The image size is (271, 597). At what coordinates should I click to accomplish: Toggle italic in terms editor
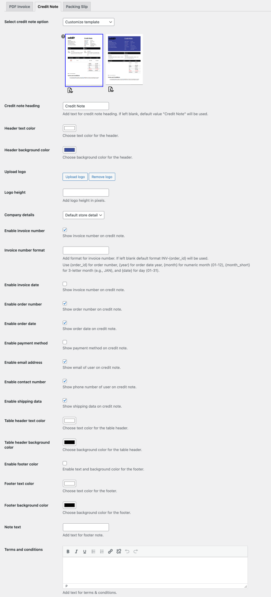coord(76,552)
